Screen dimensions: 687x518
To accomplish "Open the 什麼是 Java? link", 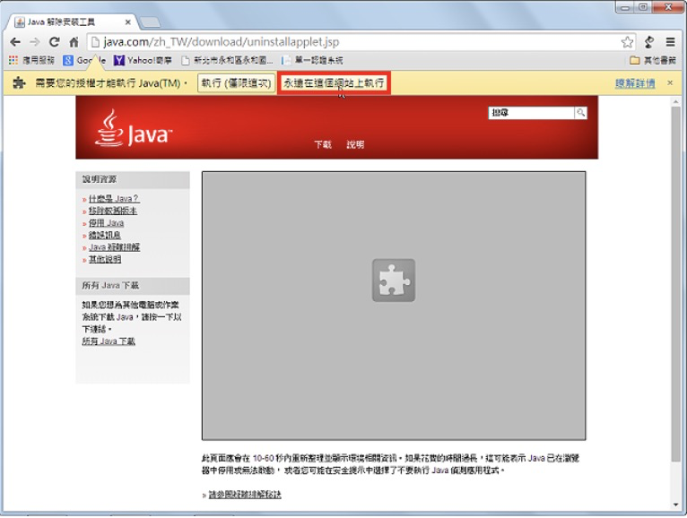I will click(x=114, y=199).
